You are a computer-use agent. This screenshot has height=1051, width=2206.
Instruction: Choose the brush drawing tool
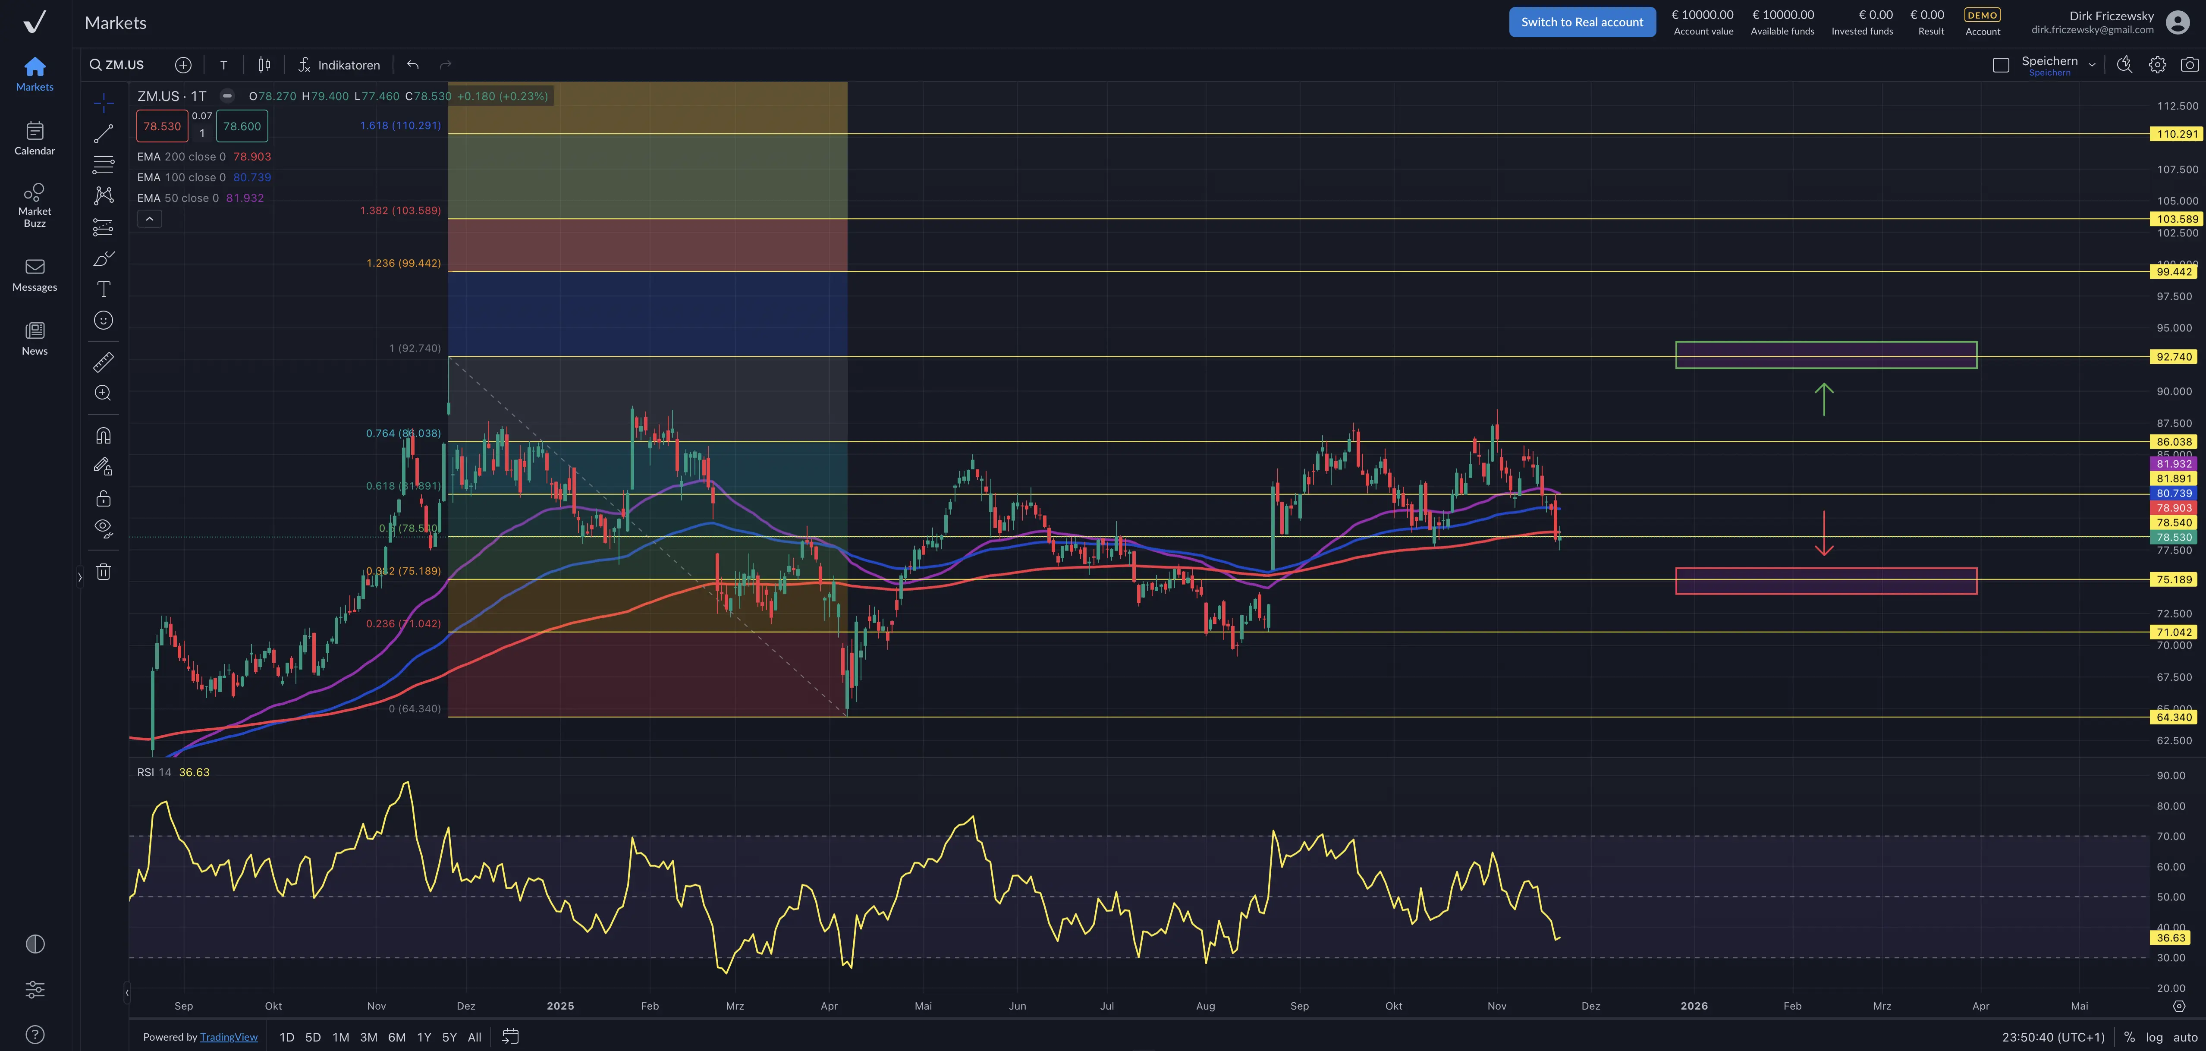coord(104,258)
